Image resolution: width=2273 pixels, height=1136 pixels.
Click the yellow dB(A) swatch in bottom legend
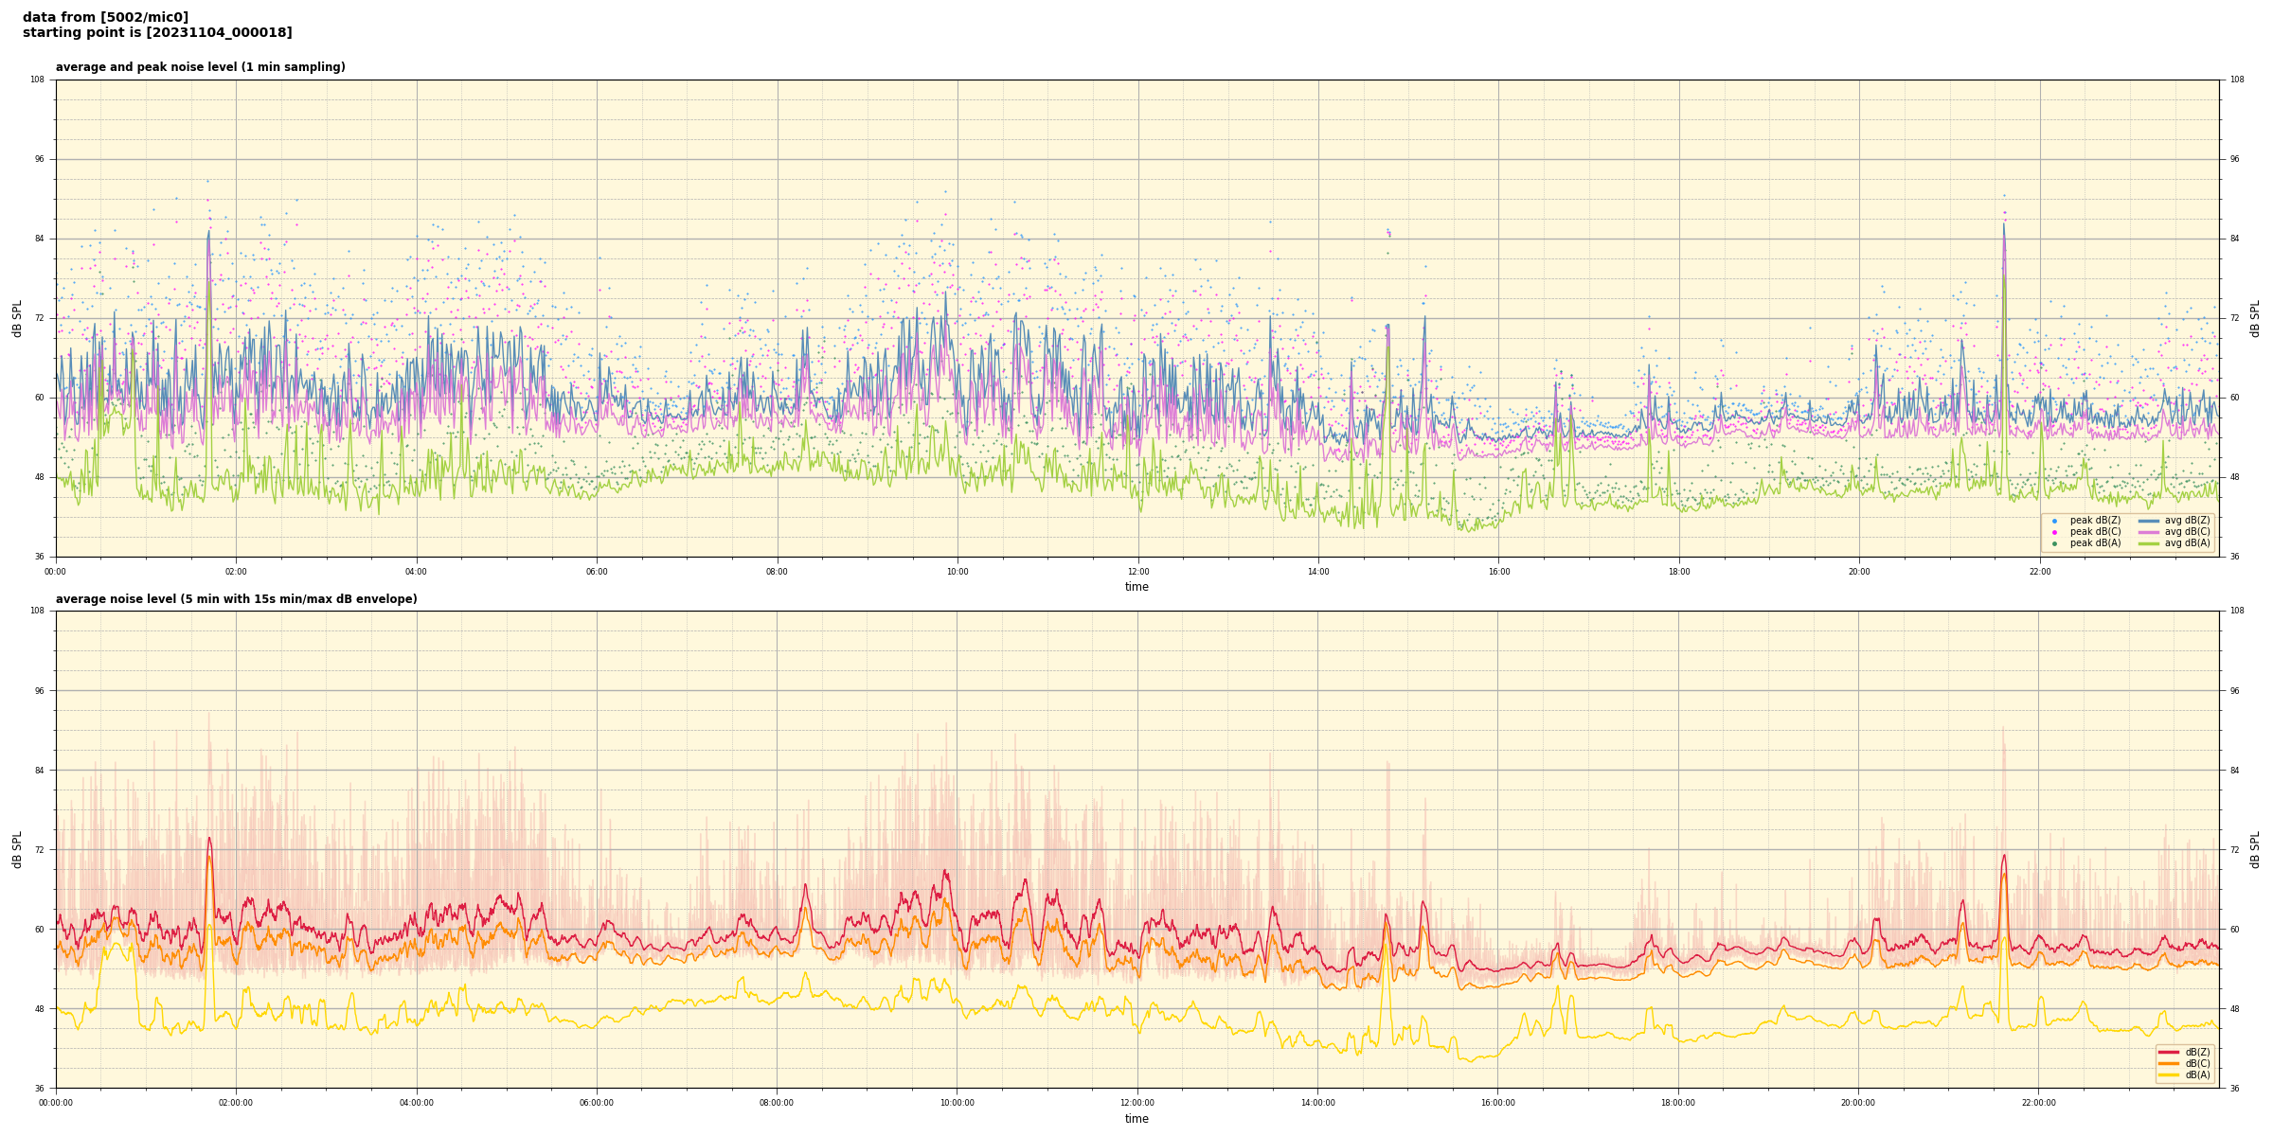coord(2169,1074)
